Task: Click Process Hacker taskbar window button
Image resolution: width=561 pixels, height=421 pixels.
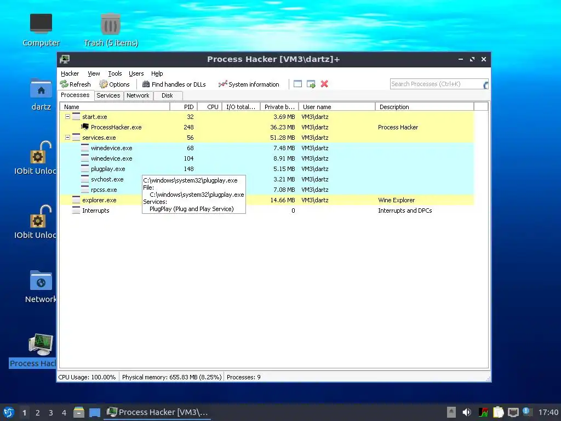Action: click(x=157, y=412)
